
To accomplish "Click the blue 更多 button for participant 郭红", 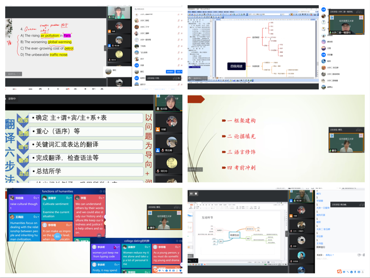I will pos(179,72).
